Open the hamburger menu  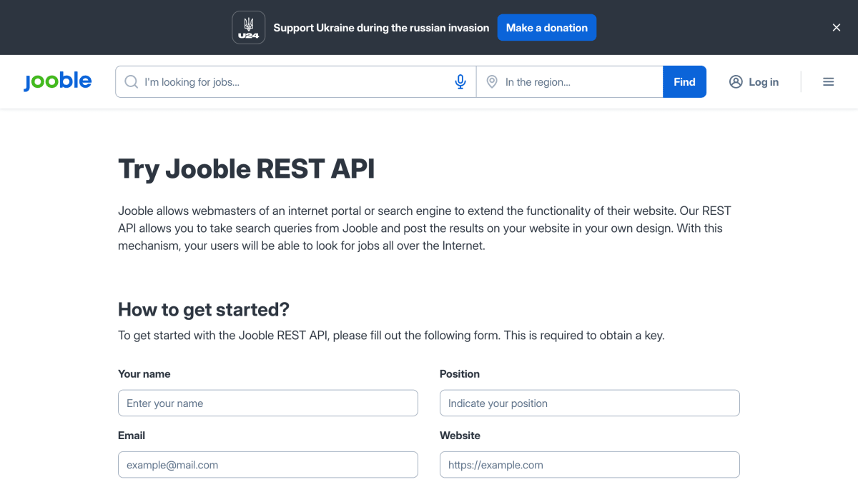(829, 82)
